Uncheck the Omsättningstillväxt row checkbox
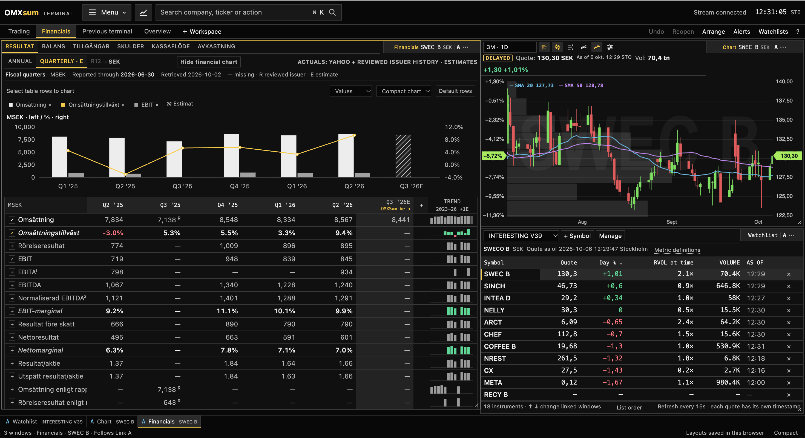Image resolution: width=805 pixels, height=438 pixels. [x=12, y=233]
